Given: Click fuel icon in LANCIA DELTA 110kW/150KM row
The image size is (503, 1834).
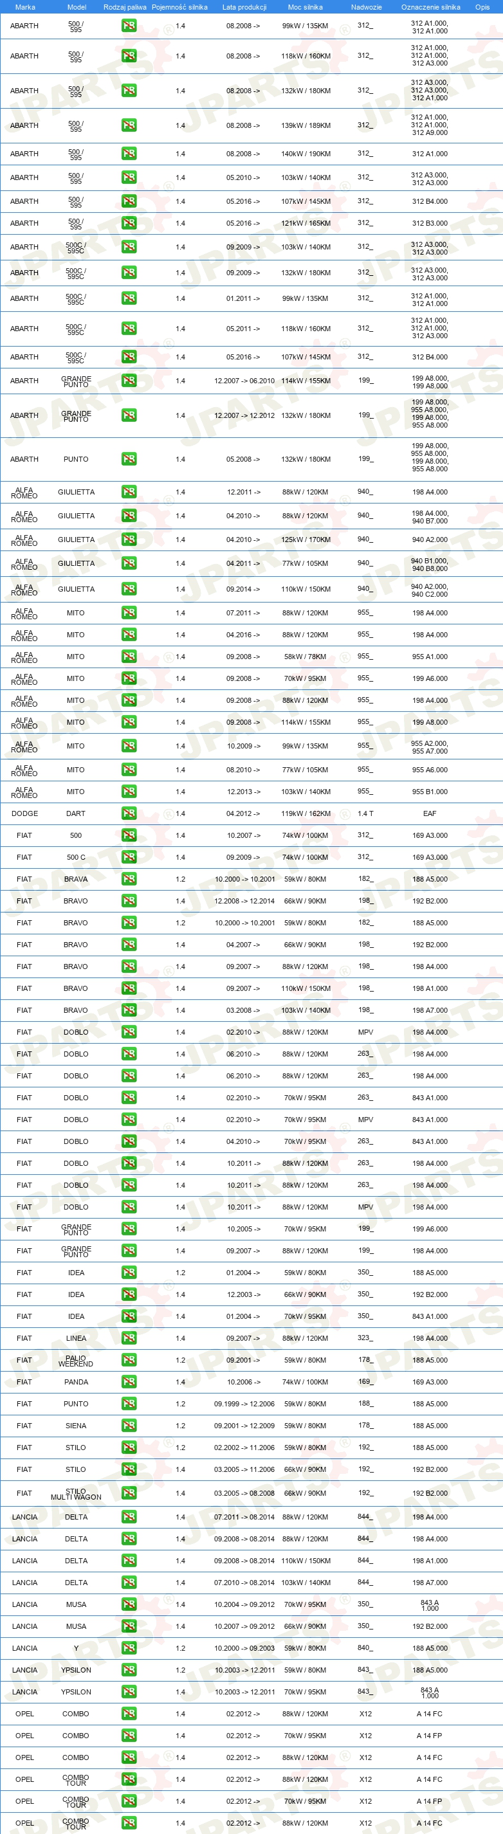Looking at the screenshot, I should pos(129,1561).
